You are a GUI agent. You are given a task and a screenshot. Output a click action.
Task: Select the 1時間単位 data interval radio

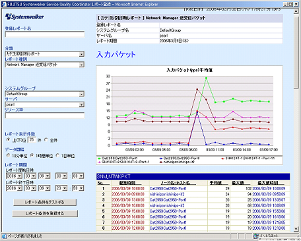[x=32, y=155]
